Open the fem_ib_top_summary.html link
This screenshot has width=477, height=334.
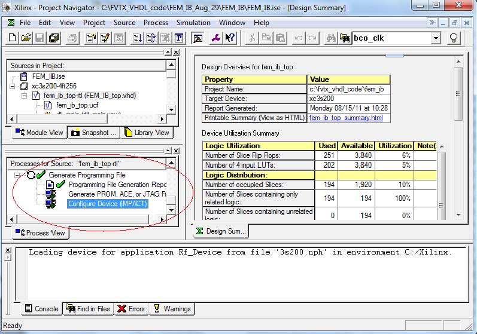pyautogui.click(x=346, y=118)
